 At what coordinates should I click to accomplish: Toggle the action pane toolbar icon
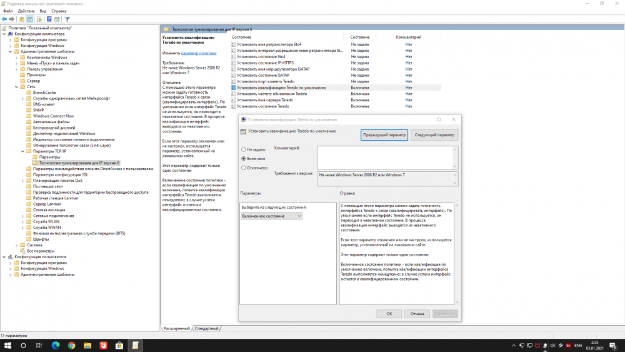(x=57, y=19)
